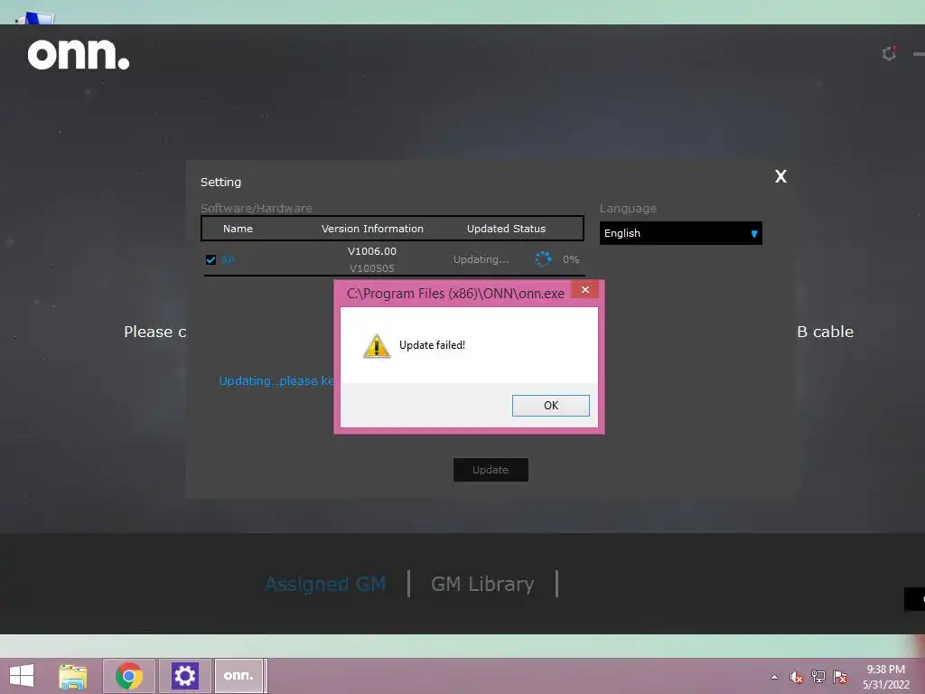The width and height of the screenshot is (925, 694).
Task: Click the AP row name label
Action: [x=229, y=259]
